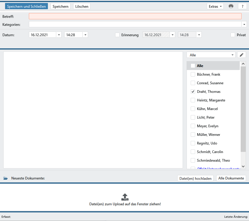This screenshot has width=249, height=221.
Task: Open the 14:28 time dropdown beside Datum
Action: click(85, 35)
